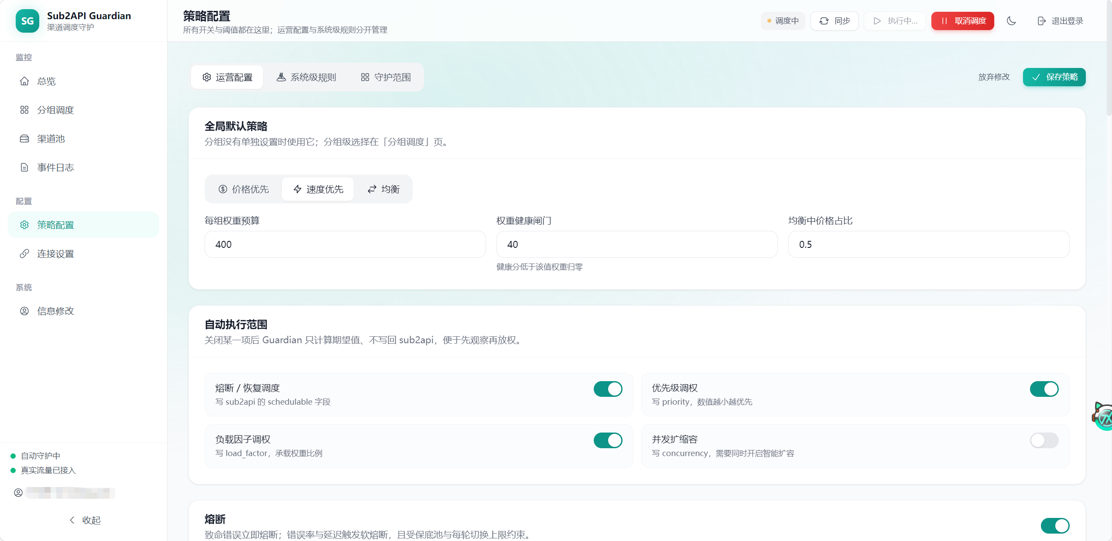The width and height of the screenshot is (1112, 541).
Task: Click 全局默认策略 heading
Action: 236,126
